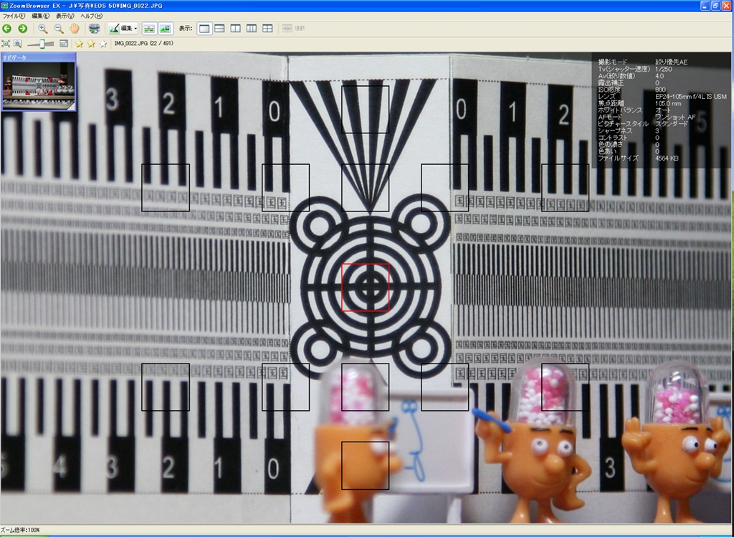Viewport: 734px width, 537px height.
Task: Select the single image display layout
Action: point(204,29)
